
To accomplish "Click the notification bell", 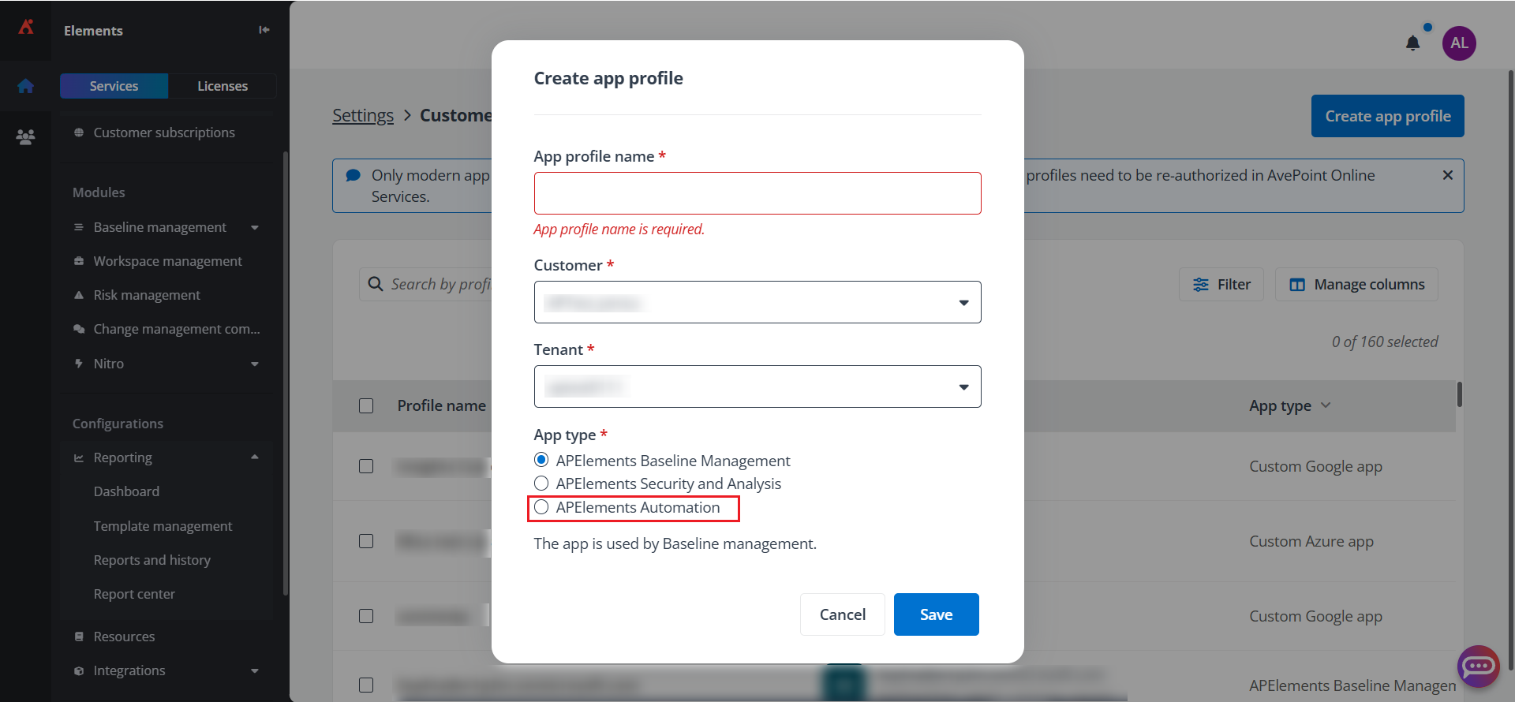I will 1413,43.
